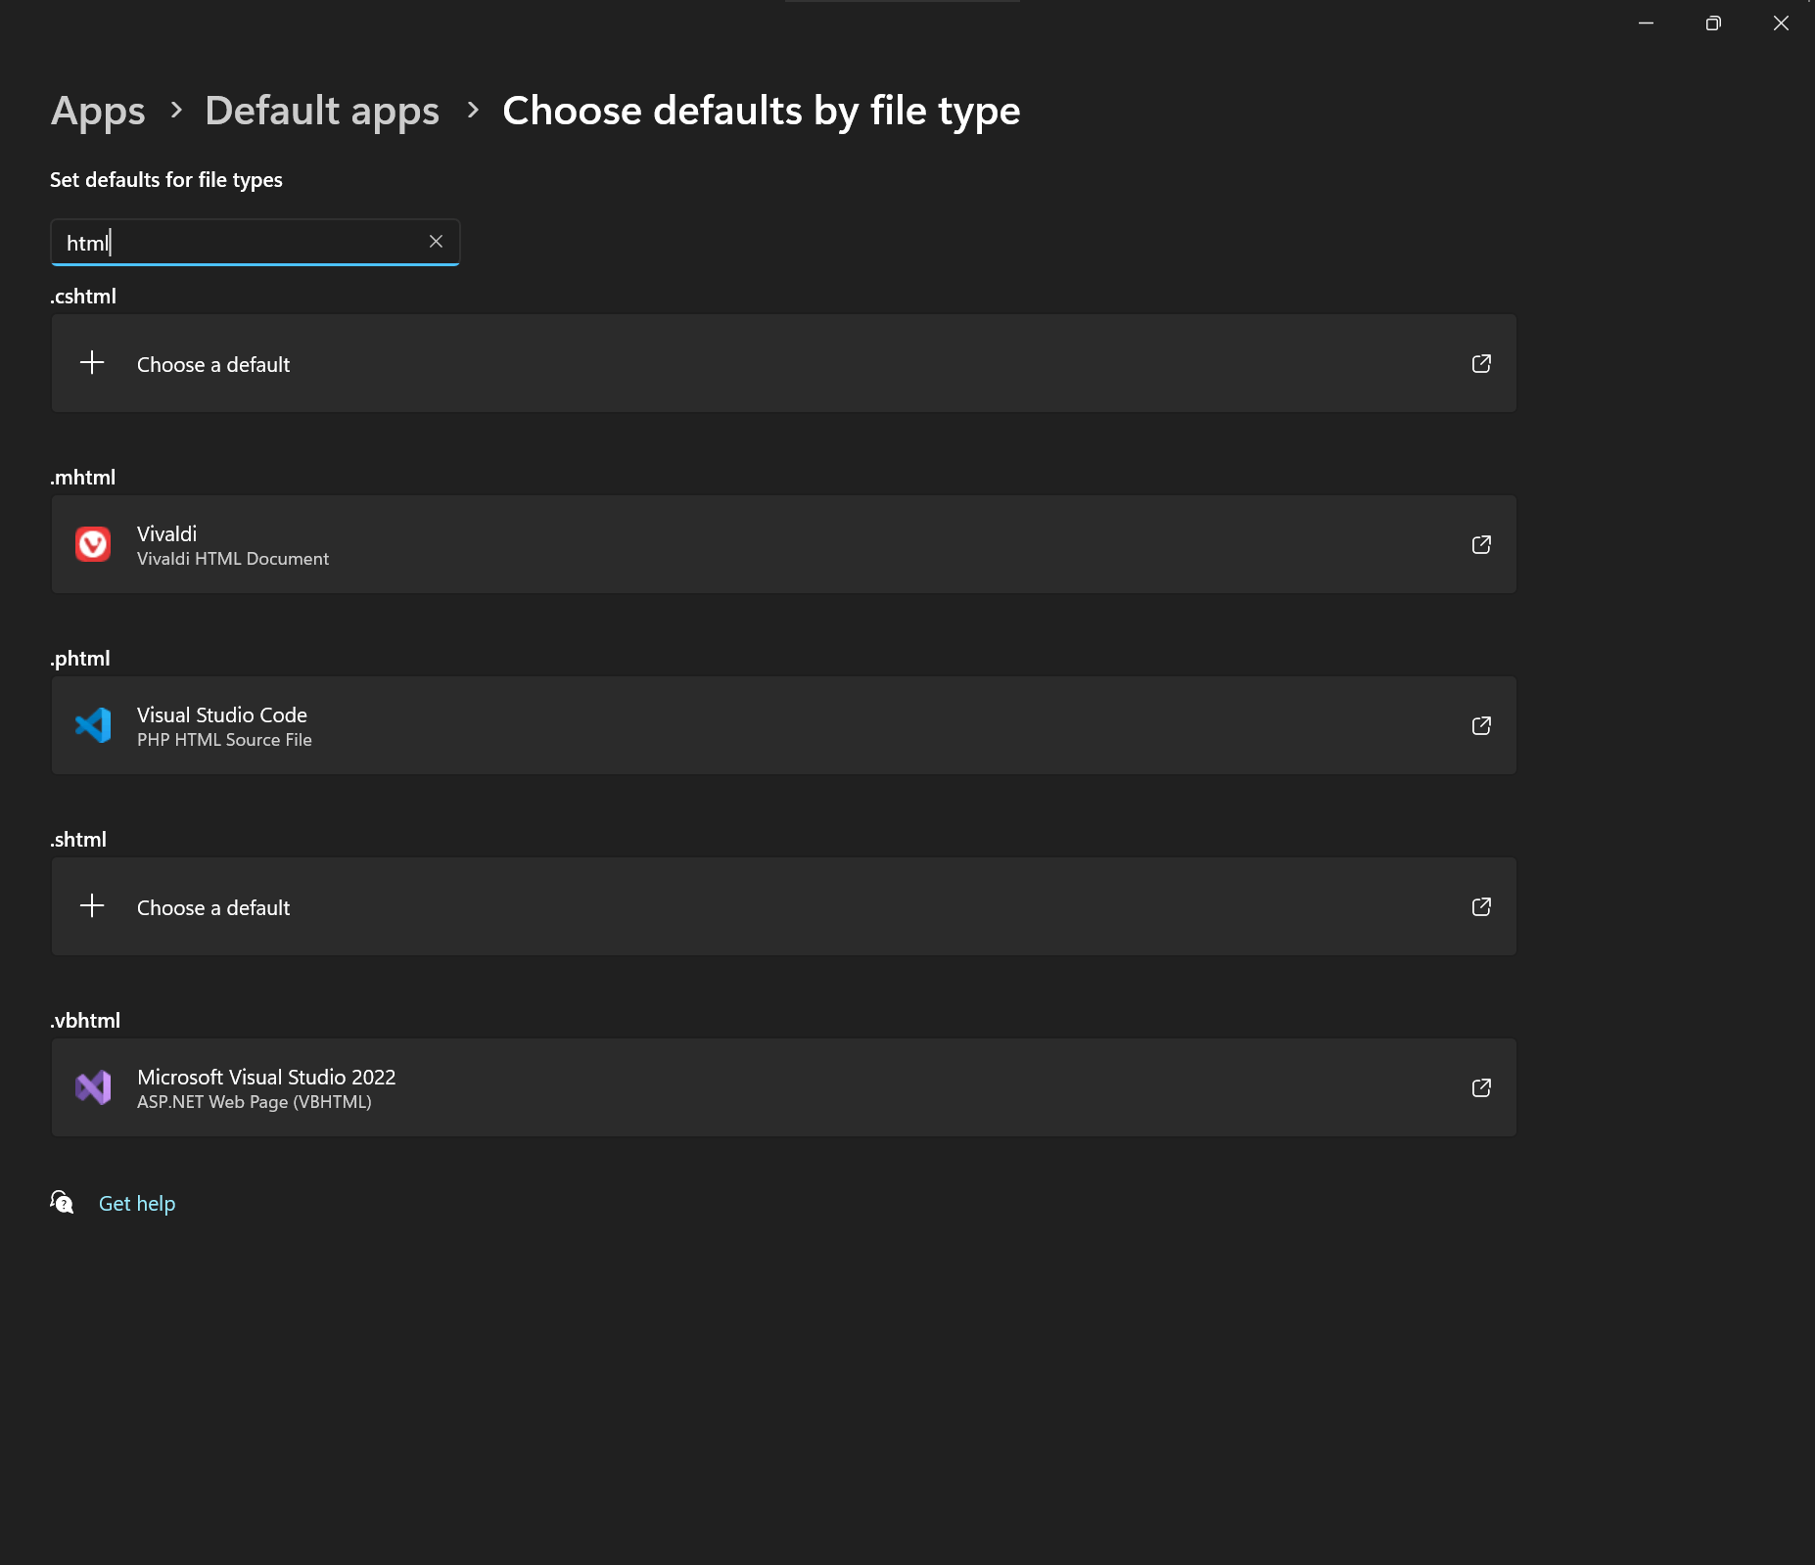Screen dimensions: 1815x1565
Task: Click the Microsoft Visual Studio 2022 icon
Action: 93,1087
